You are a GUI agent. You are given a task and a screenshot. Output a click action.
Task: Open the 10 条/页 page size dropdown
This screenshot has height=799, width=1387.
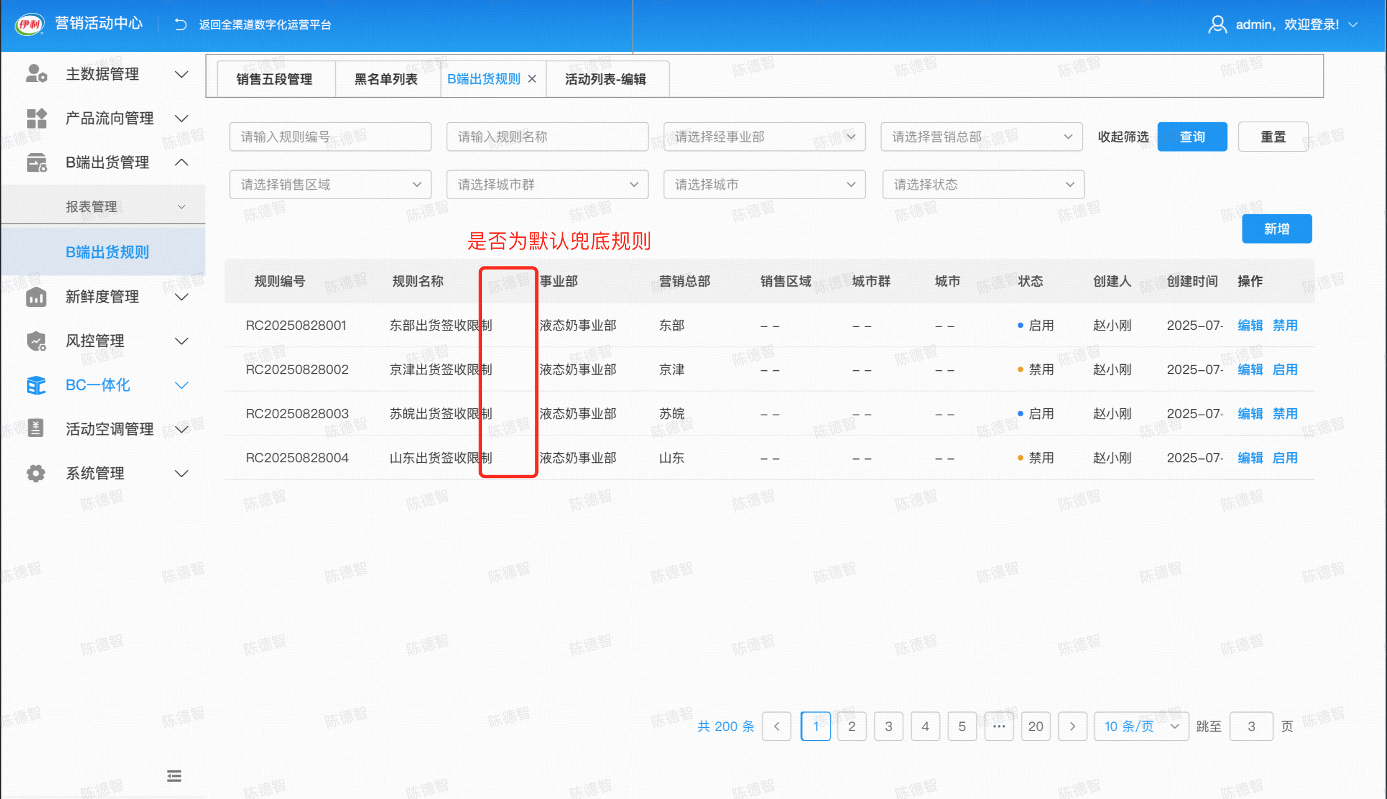click(1141, 726)
